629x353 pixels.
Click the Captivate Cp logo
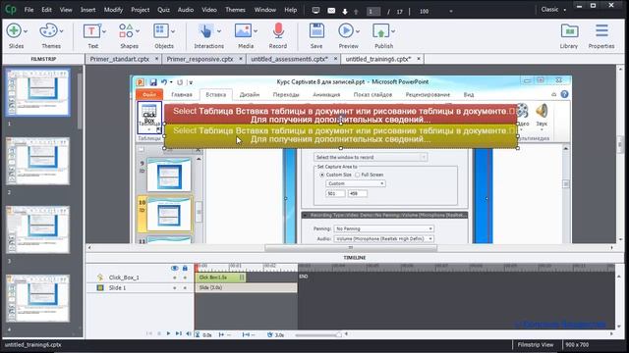[x=11, y=9]
